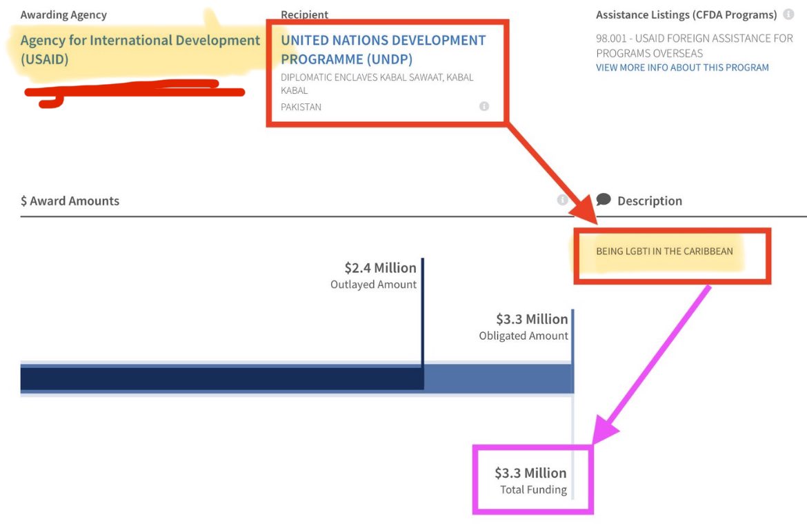The width and height of the screenshot is (807, 530).
Task: Click the 98.001 USAID Foreign Assistance listing text
Action: 695,45
